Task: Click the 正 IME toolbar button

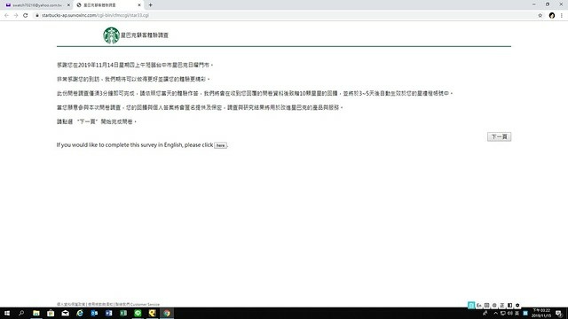Action: click(502, 305)
